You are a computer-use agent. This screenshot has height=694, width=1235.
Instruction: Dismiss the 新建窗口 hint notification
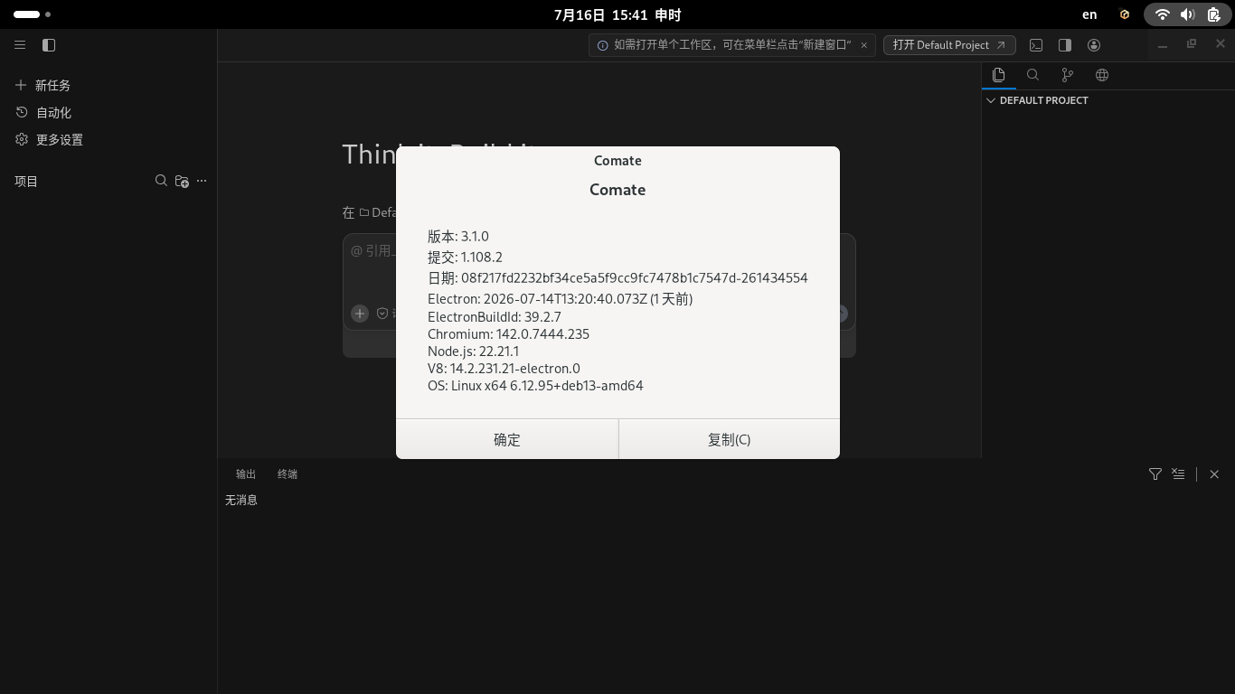click(863, 44)
